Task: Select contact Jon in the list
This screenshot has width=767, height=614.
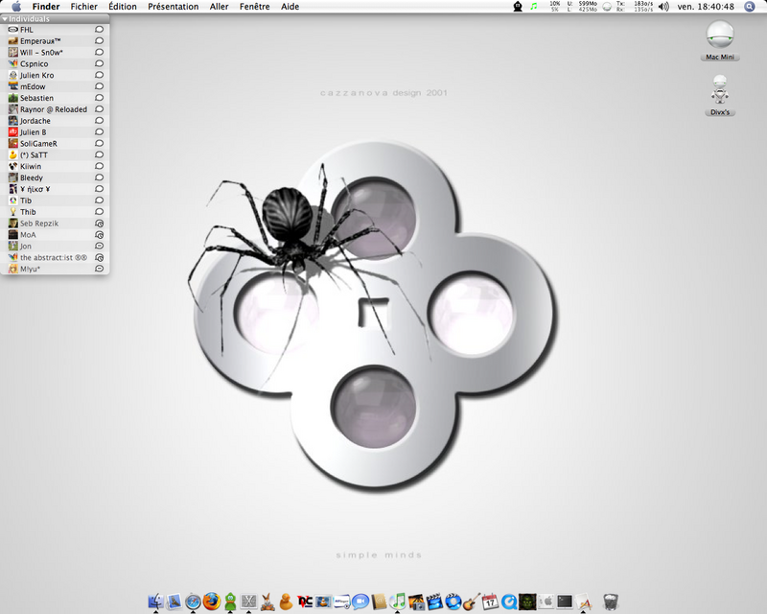Action: coord(56,246)
